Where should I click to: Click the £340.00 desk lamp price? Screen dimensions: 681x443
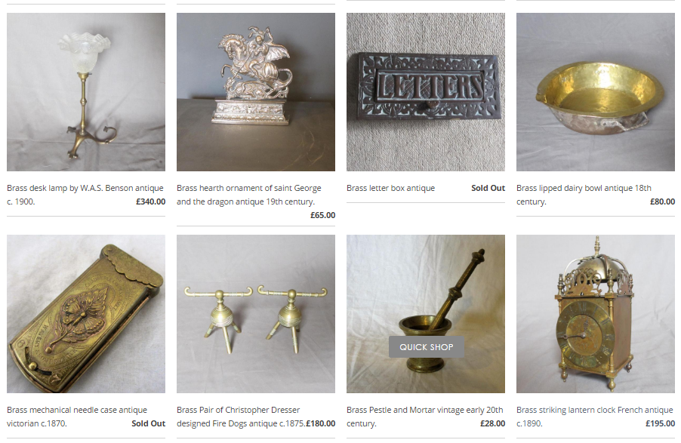coord(151,202)
